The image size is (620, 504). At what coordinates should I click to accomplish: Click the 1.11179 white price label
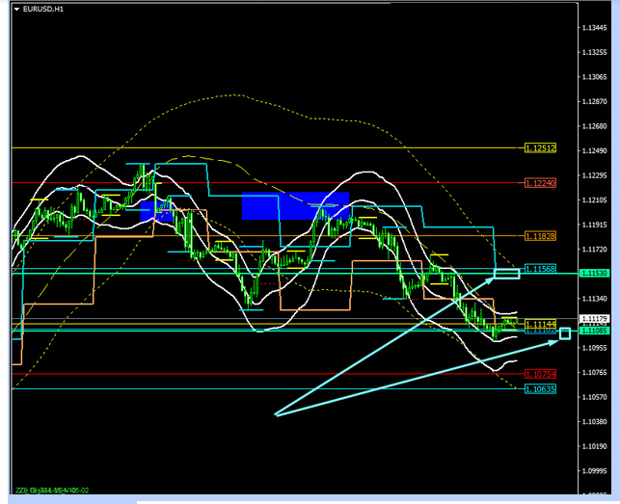click(595, 318)
